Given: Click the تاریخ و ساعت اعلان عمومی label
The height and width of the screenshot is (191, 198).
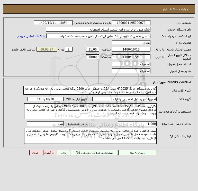Looking at the screenshot, I should click(92, 23).
